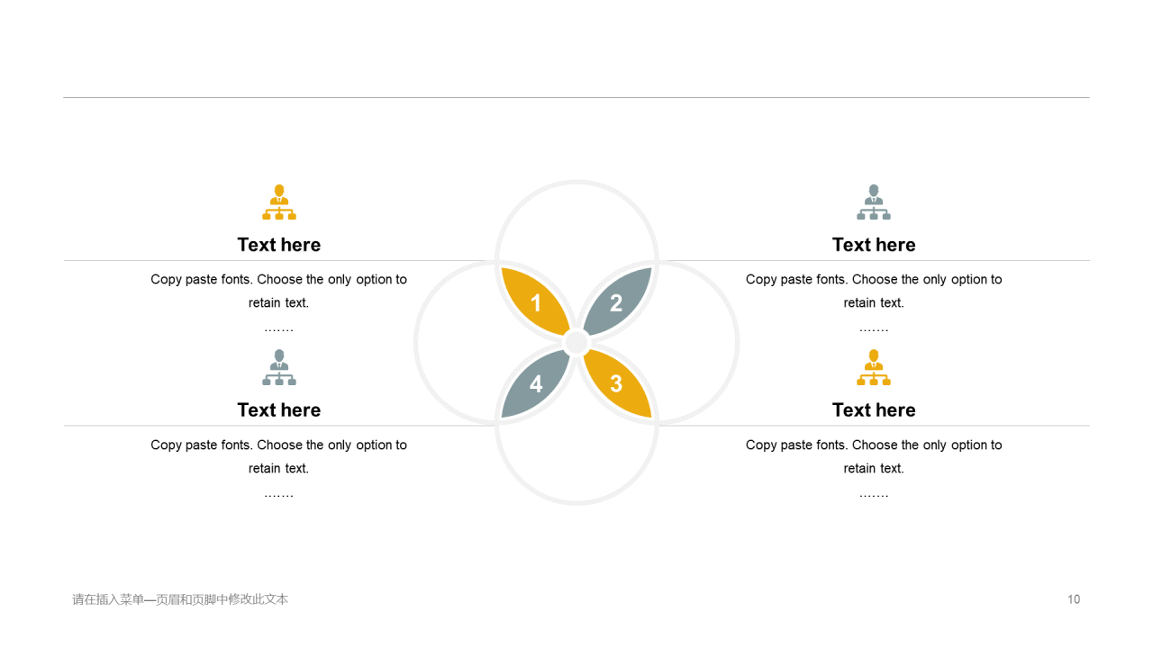
Task: Click the gray org-chart icon at top right
Action: pos(874,202)
